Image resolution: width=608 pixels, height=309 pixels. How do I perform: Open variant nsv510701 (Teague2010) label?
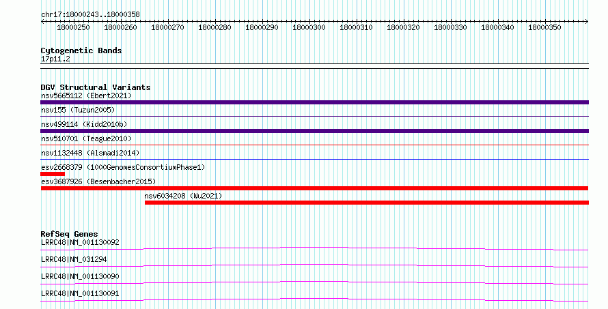coord(86,138)
